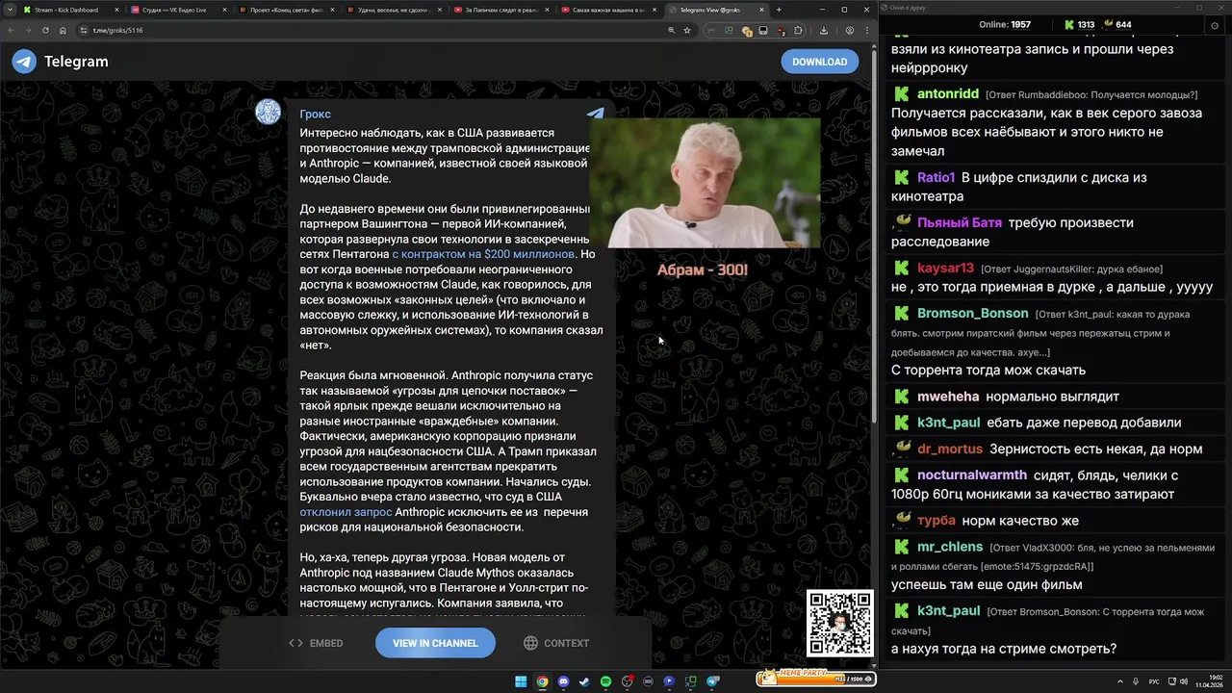Click the kaysar13 username in chat

(945, 268)
